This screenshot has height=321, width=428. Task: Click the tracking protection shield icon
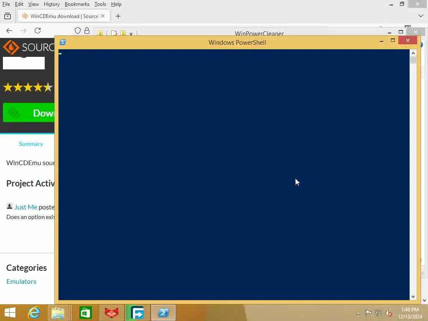pos(77,31)
